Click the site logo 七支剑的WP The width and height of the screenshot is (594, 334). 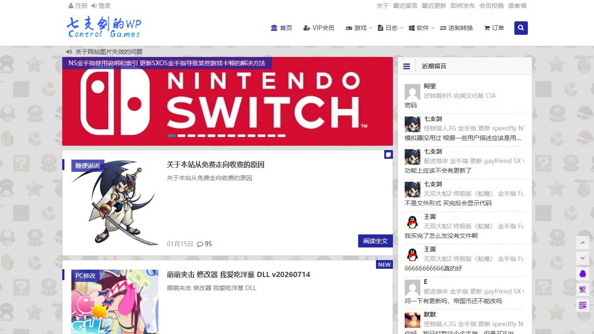(104, 27)
